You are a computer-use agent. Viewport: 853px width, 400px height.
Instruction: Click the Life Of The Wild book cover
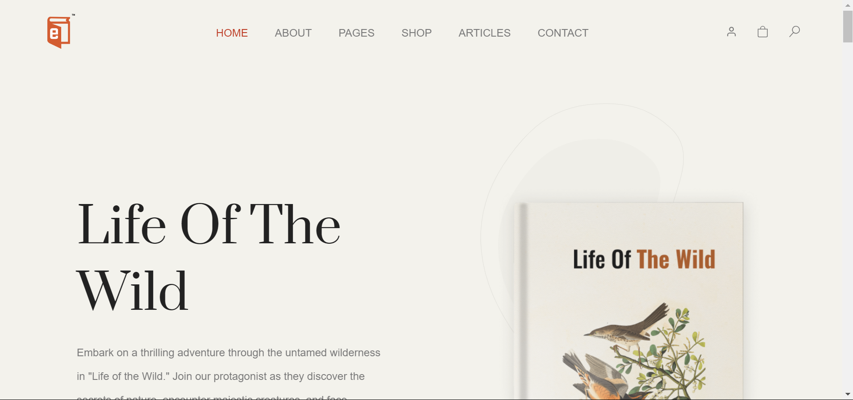coord(628,301)
